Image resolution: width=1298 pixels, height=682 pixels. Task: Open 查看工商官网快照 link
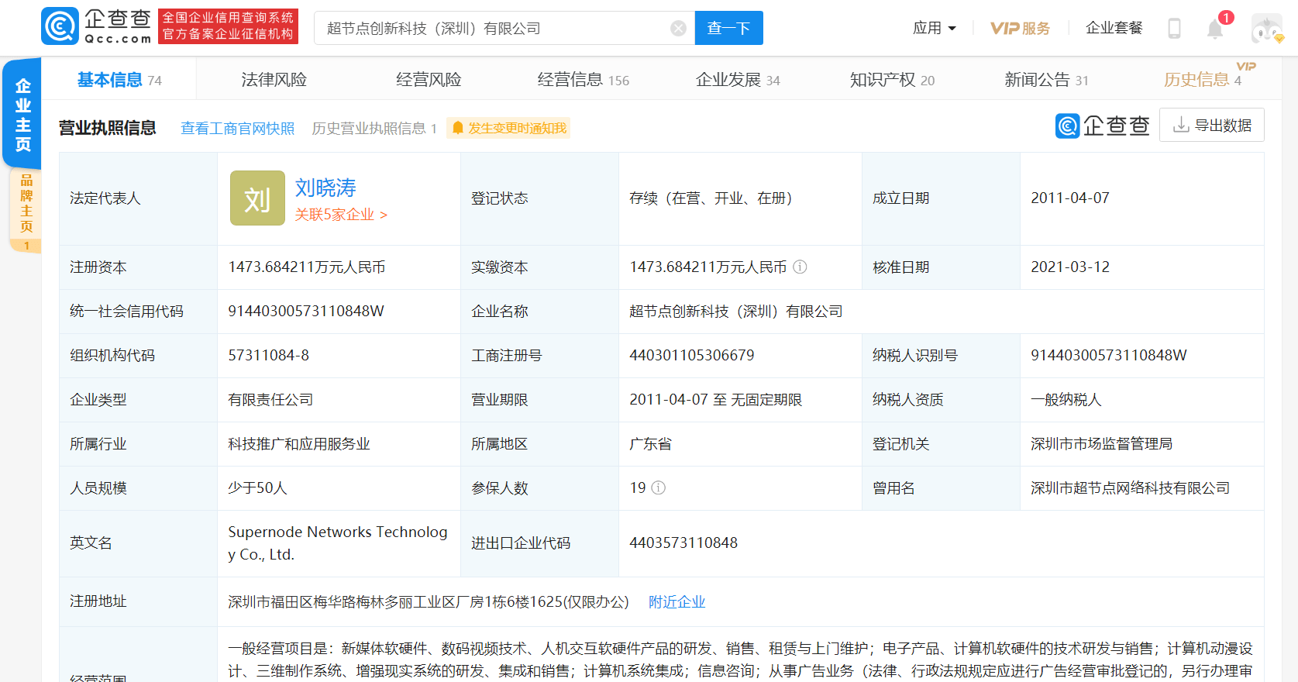(238, 128)
